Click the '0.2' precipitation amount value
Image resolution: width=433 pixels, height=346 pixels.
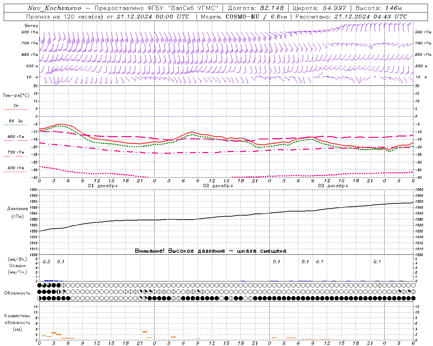point(47,262)
